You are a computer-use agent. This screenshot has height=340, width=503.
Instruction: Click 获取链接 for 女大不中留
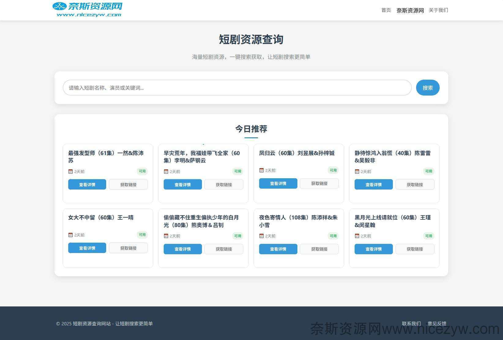click(128, 248)
